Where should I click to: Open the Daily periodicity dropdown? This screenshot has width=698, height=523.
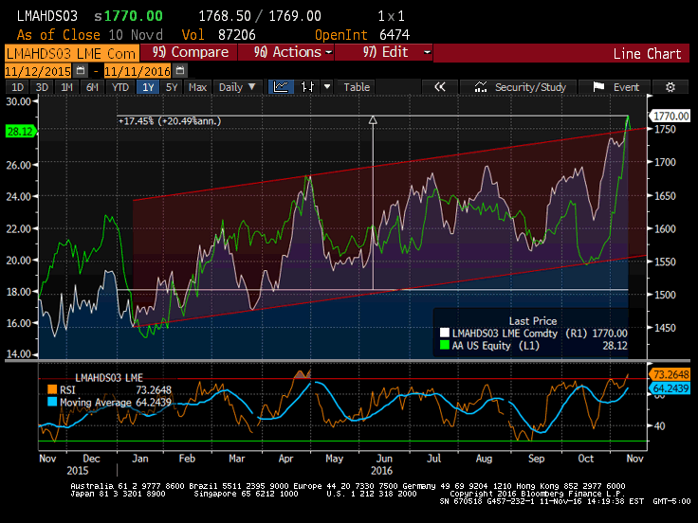tap(237, 87)
